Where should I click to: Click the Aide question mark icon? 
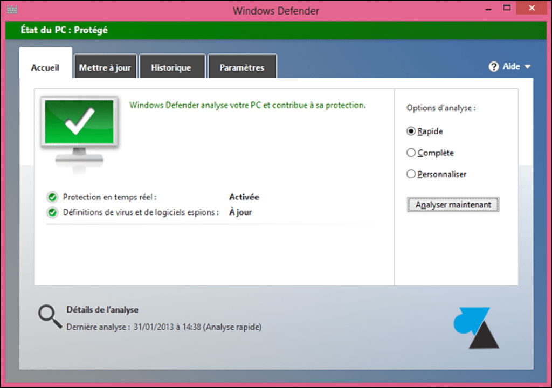(494, 66)
